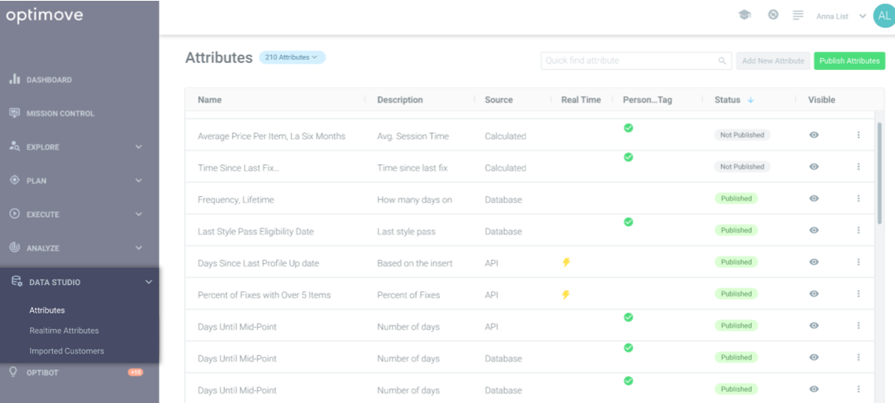The image size is (895, 403).
Task: Click the Real Time column header
Action: tap(581, 100)
